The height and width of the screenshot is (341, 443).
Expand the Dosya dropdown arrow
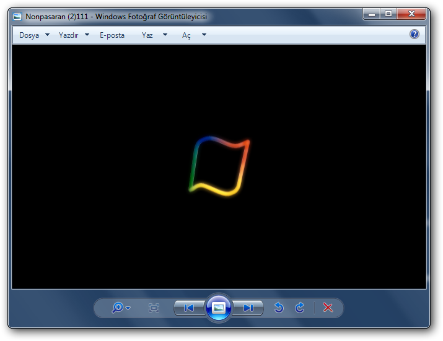click(48, 35)
